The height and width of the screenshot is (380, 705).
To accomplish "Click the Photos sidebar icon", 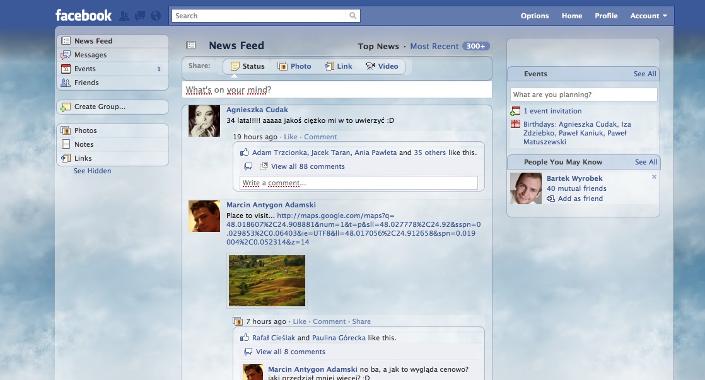I will pos(66,130).
